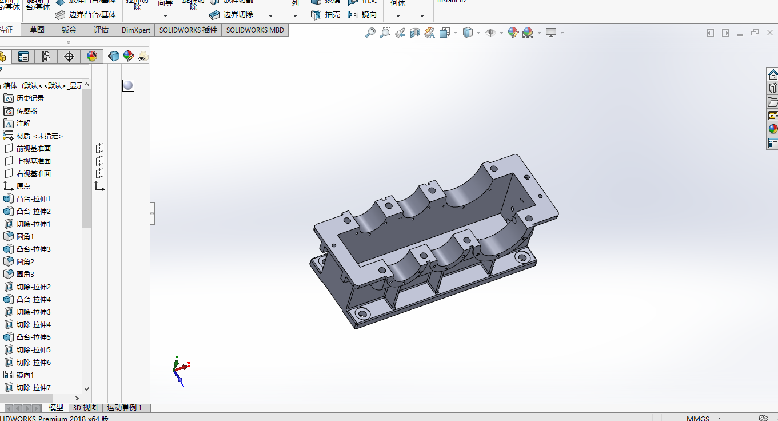Click the View Orientation cube icon
The width and height of the screenshot is (778, 421).
point(445,33)
